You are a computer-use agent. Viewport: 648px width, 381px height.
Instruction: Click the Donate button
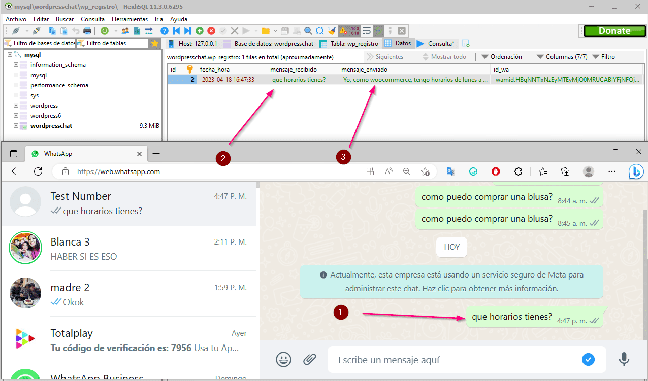[614, 31]
